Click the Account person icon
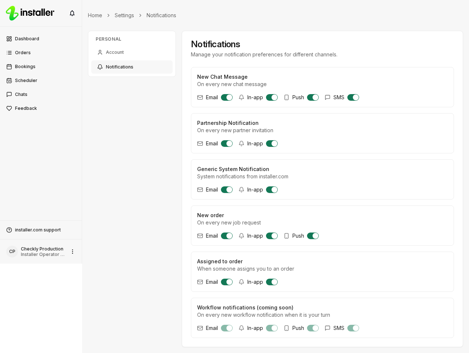Image resolution: width=469 pixels, height=353 pixels. click(x=100, y=52)
